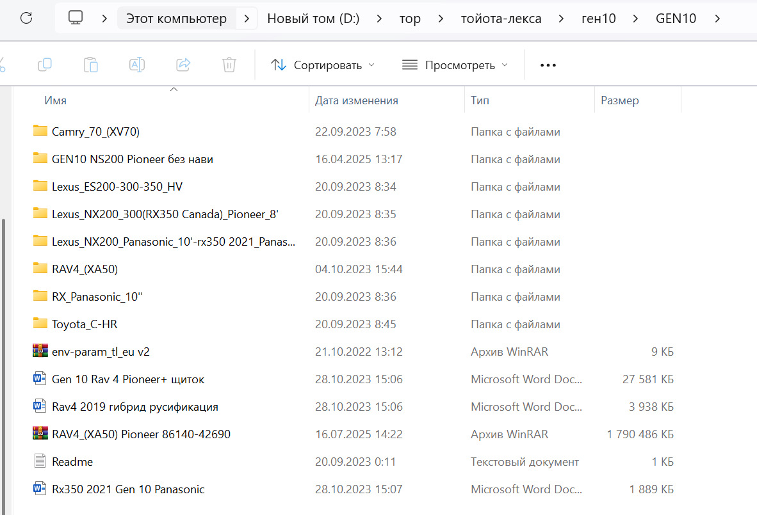Click the Refresh icon in address bar
757x515 pixels.
point(26,18)
